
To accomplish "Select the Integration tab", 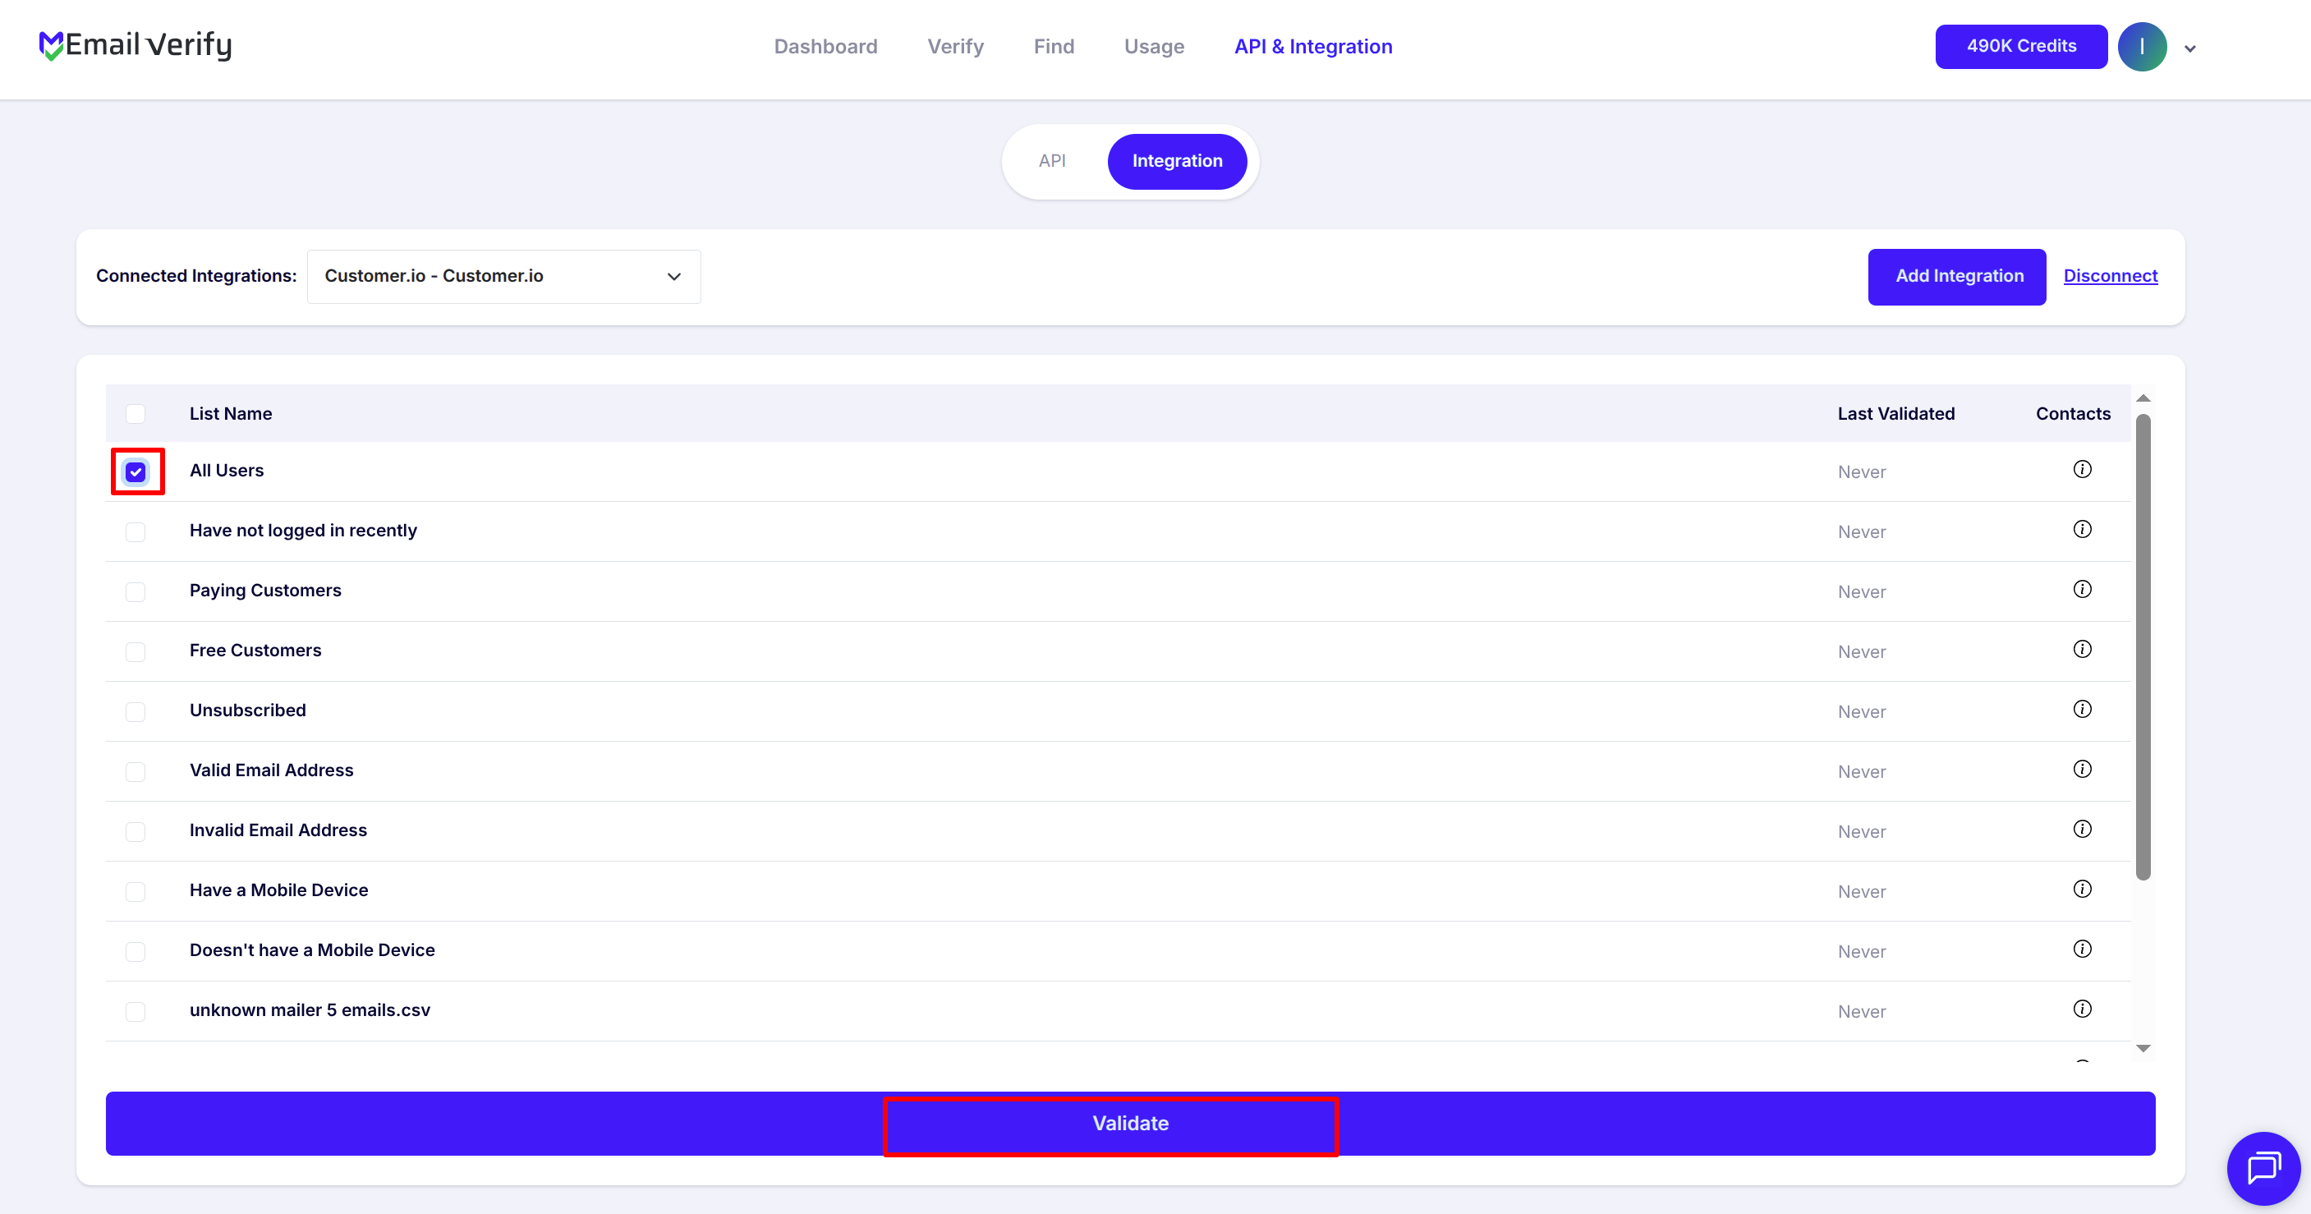I will (x=1177, y=162).
